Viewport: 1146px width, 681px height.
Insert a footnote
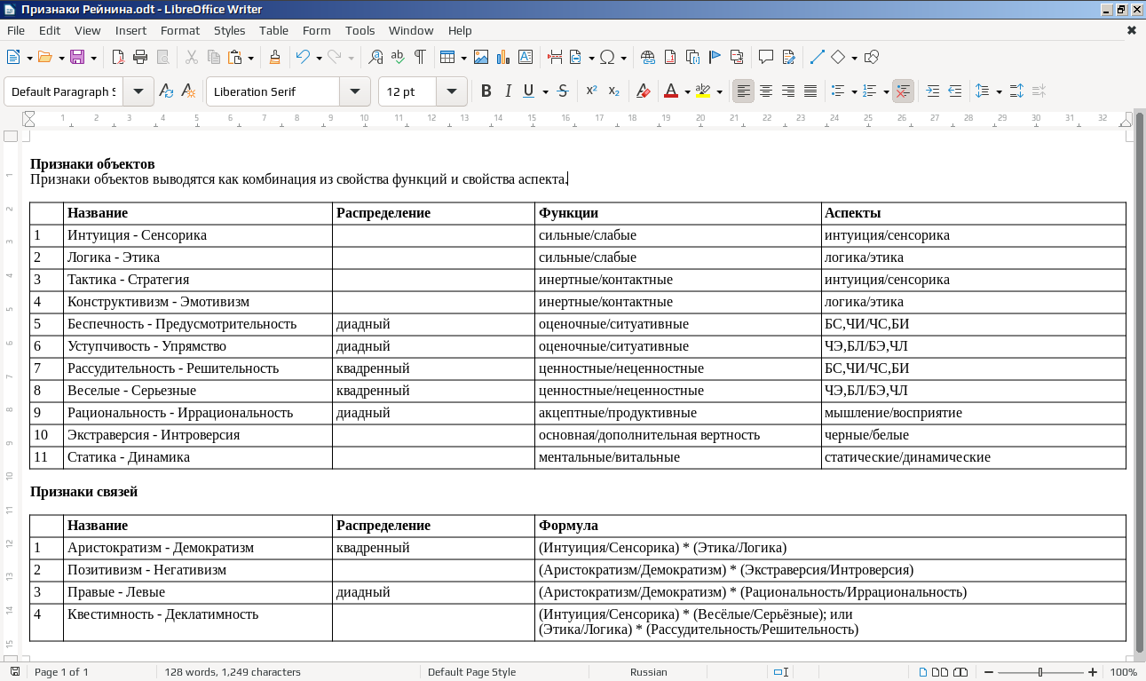coord(670,58)
